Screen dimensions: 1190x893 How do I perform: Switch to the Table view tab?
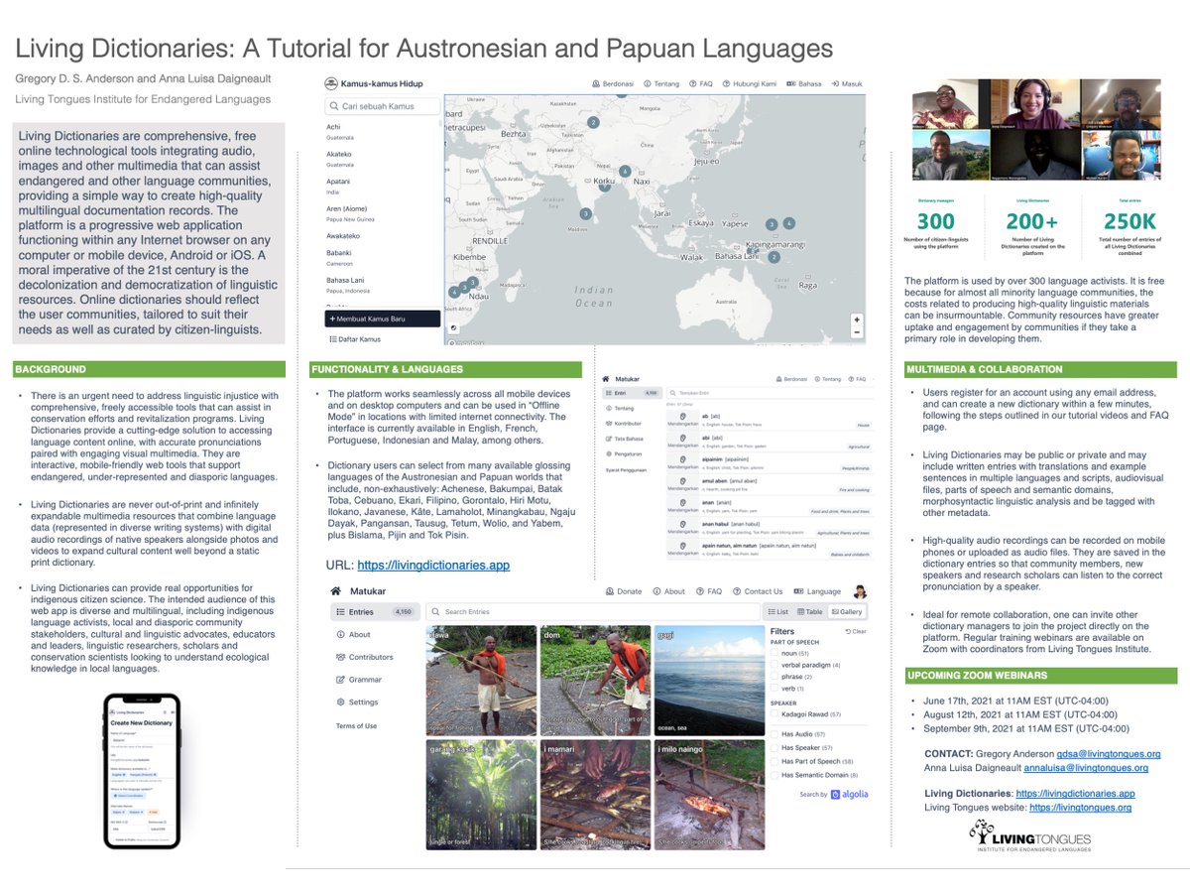(809, 612)
